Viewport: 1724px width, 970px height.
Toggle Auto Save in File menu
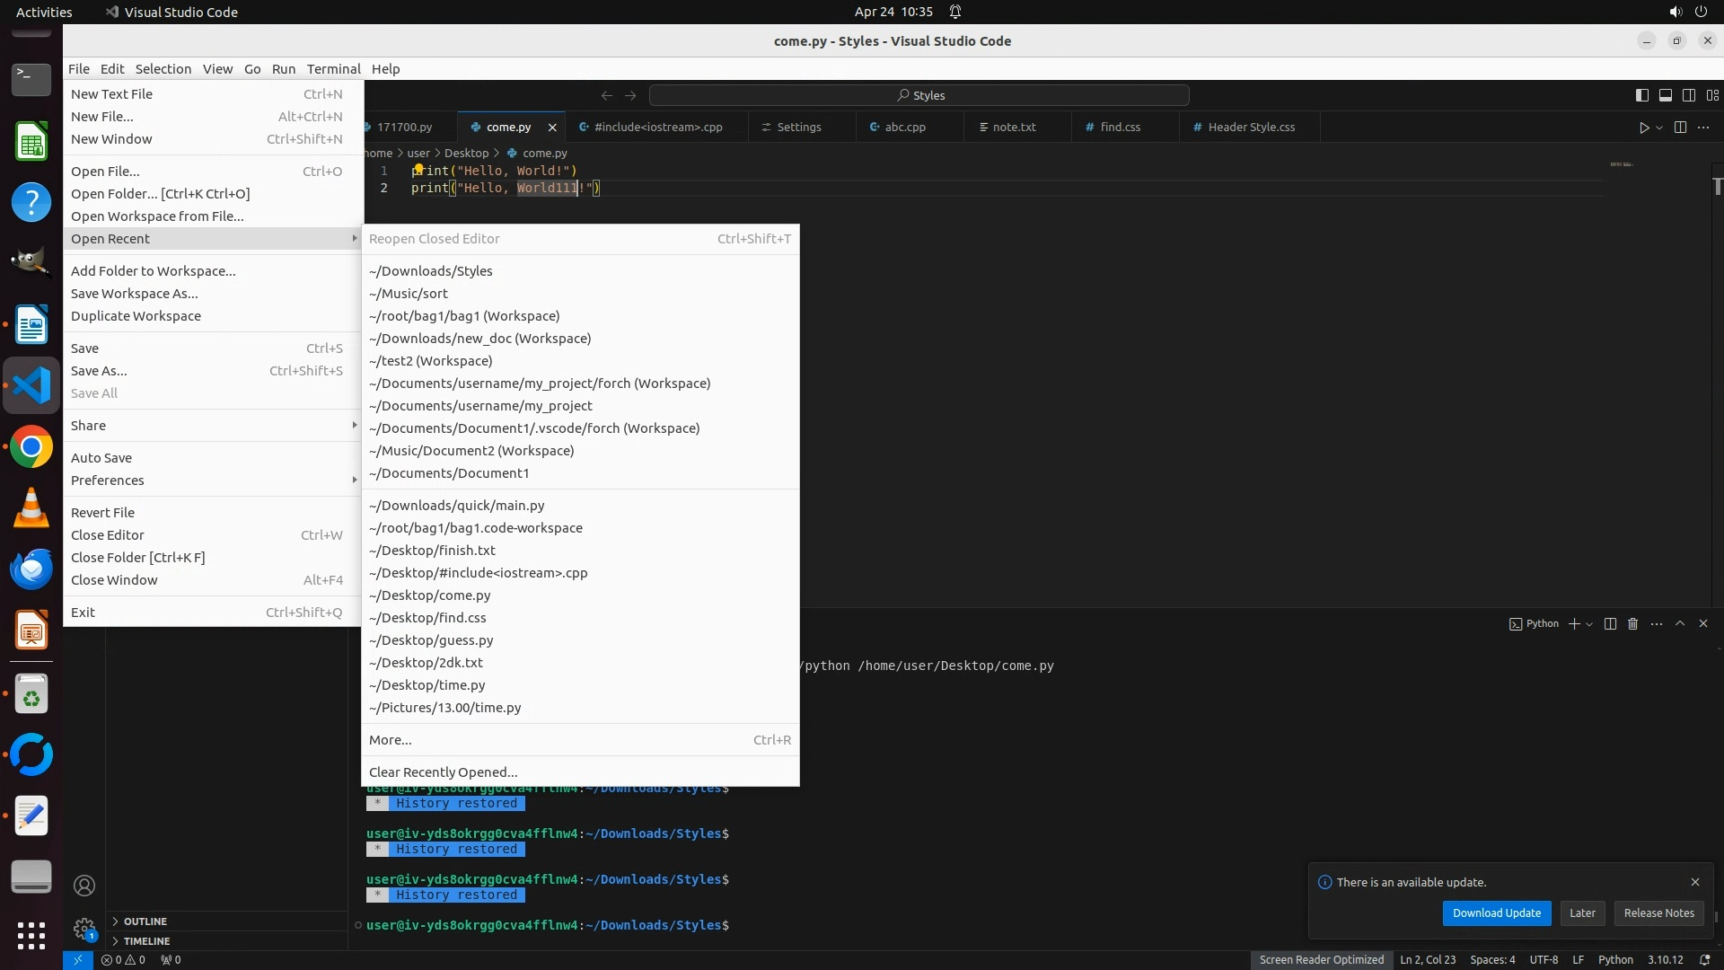[x=101, y=458]
